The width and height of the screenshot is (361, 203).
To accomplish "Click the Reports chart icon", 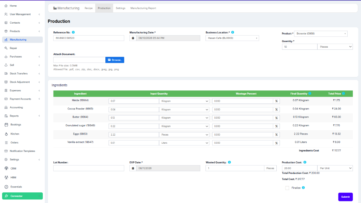I will (x=6, y=116).
